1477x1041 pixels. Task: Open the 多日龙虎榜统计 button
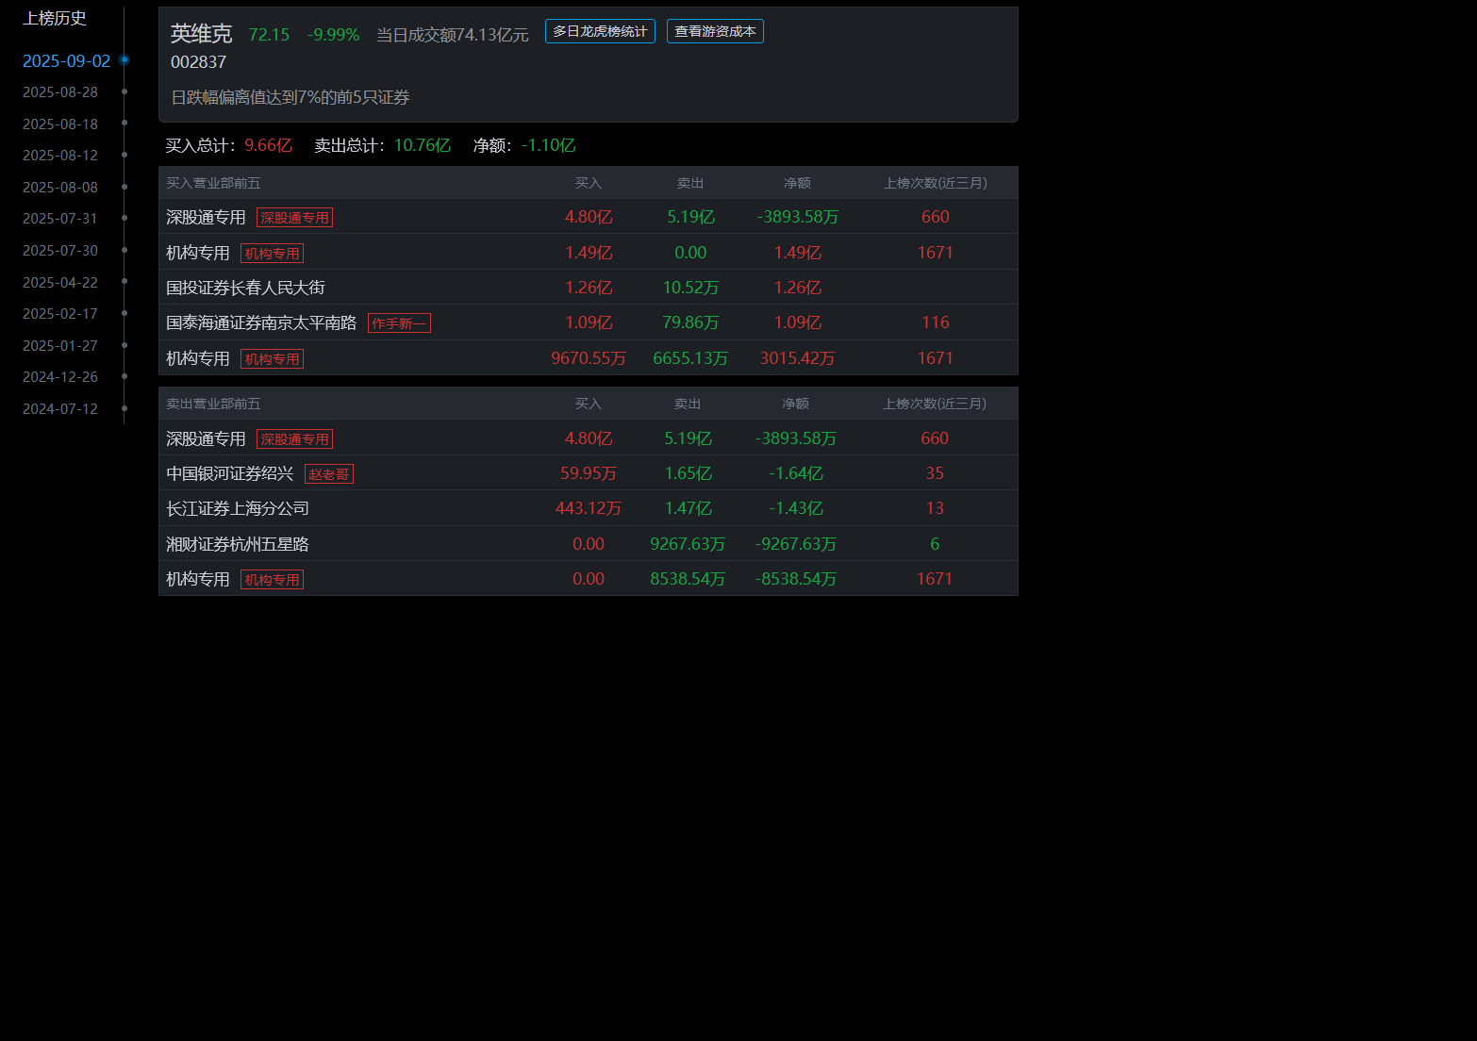tap(600, 31)
